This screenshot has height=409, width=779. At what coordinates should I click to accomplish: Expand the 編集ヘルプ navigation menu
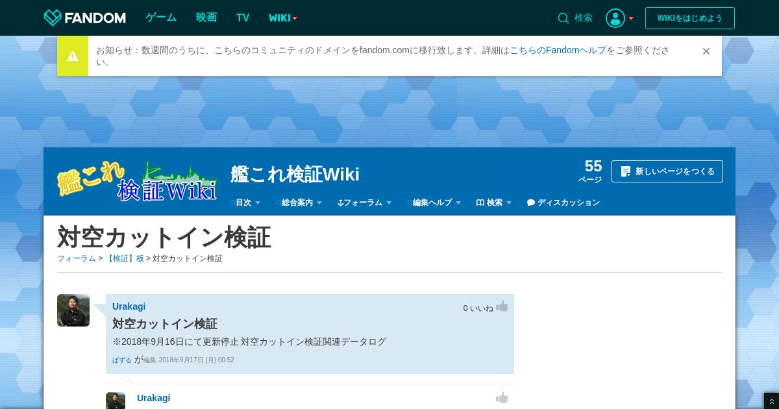[x=434, y=203]
